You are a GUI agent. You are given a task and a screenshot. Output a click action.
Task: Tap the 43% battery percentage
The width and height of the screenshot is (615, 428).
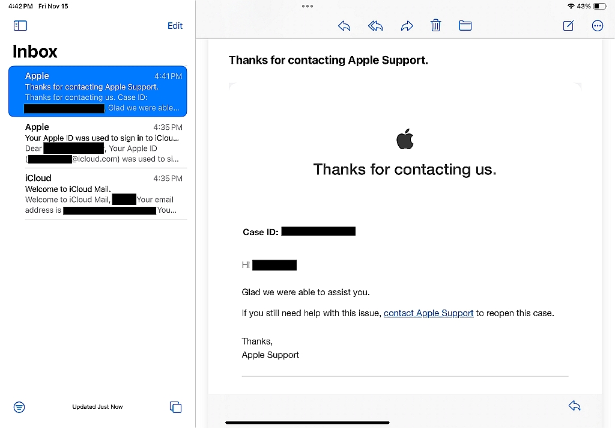[x=584, y=6]
